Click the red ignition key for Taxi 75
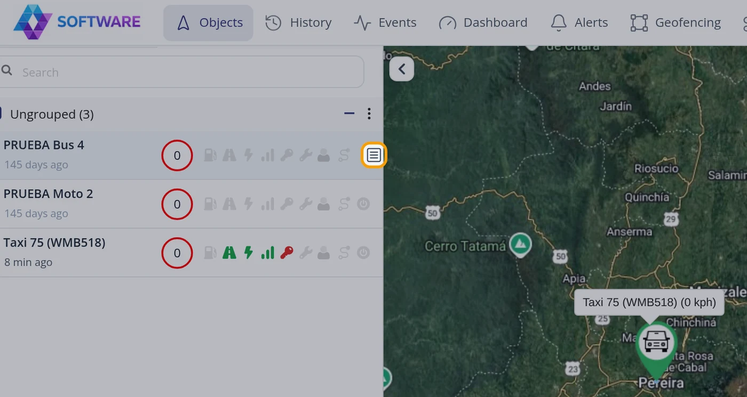The image size is (747, 397). click(x=287, y=253)
